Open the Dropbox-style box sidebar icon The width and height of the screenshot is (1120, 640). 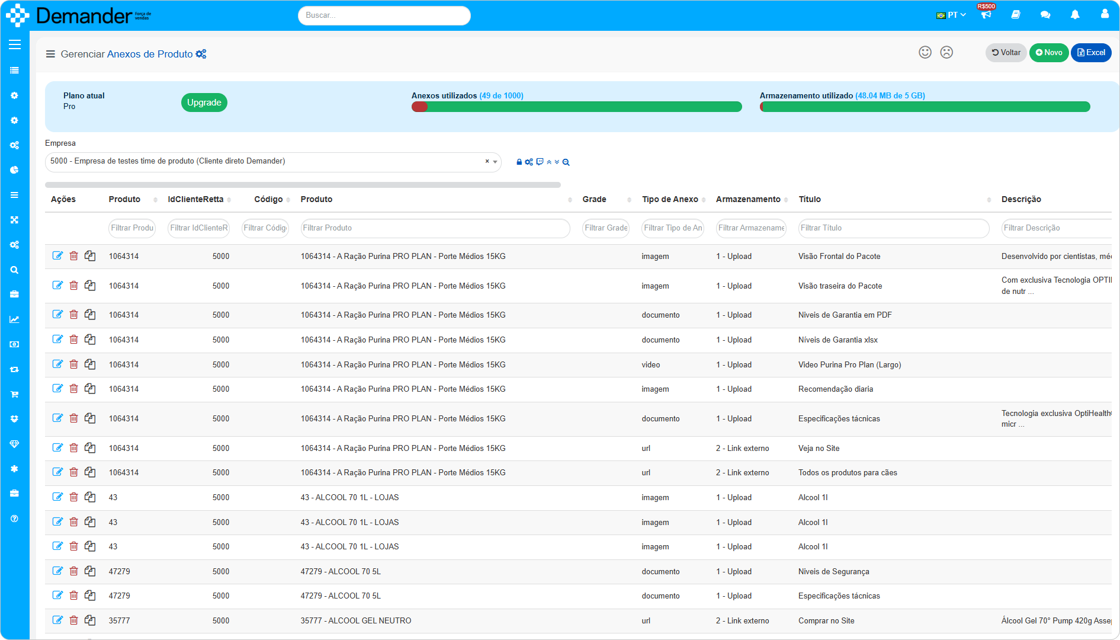coord(15,419)
